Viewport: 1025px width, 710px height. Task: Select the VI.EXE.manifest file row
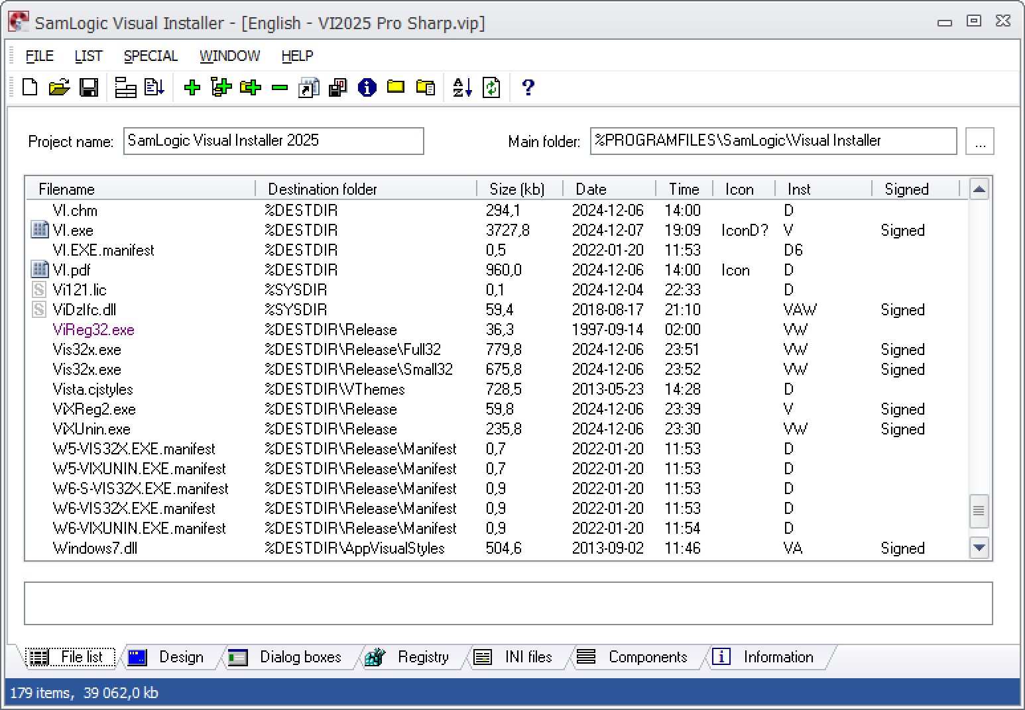coord(497,250)
